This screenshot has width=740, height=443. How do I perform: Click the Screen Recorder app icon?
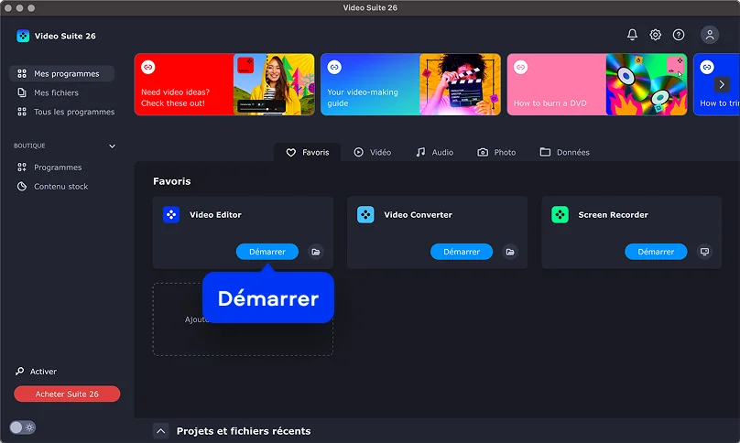560,215
